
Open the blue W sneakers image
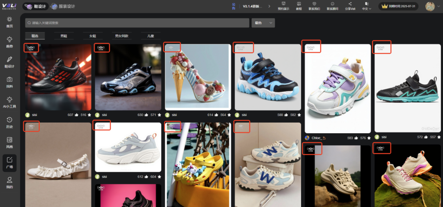[268, 165]
